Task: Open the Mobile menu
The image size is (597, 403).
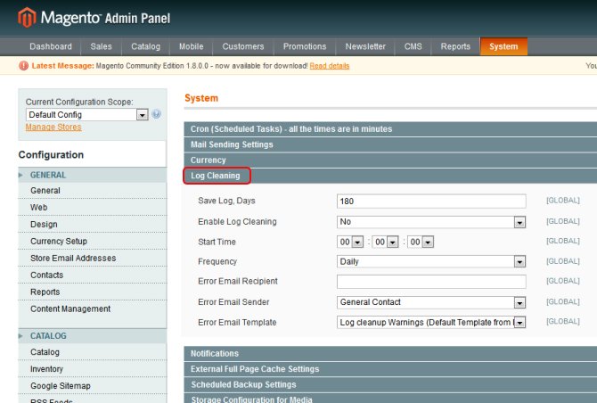Action: pyautogui.click(x=192, y=46)
